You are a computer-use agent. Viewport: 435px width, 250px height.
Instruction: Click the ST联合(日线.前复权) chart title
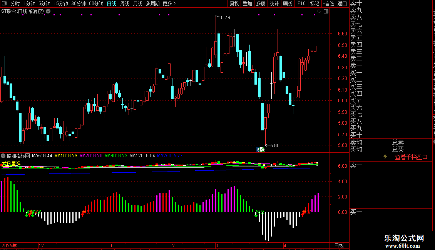tap(22, 12)
